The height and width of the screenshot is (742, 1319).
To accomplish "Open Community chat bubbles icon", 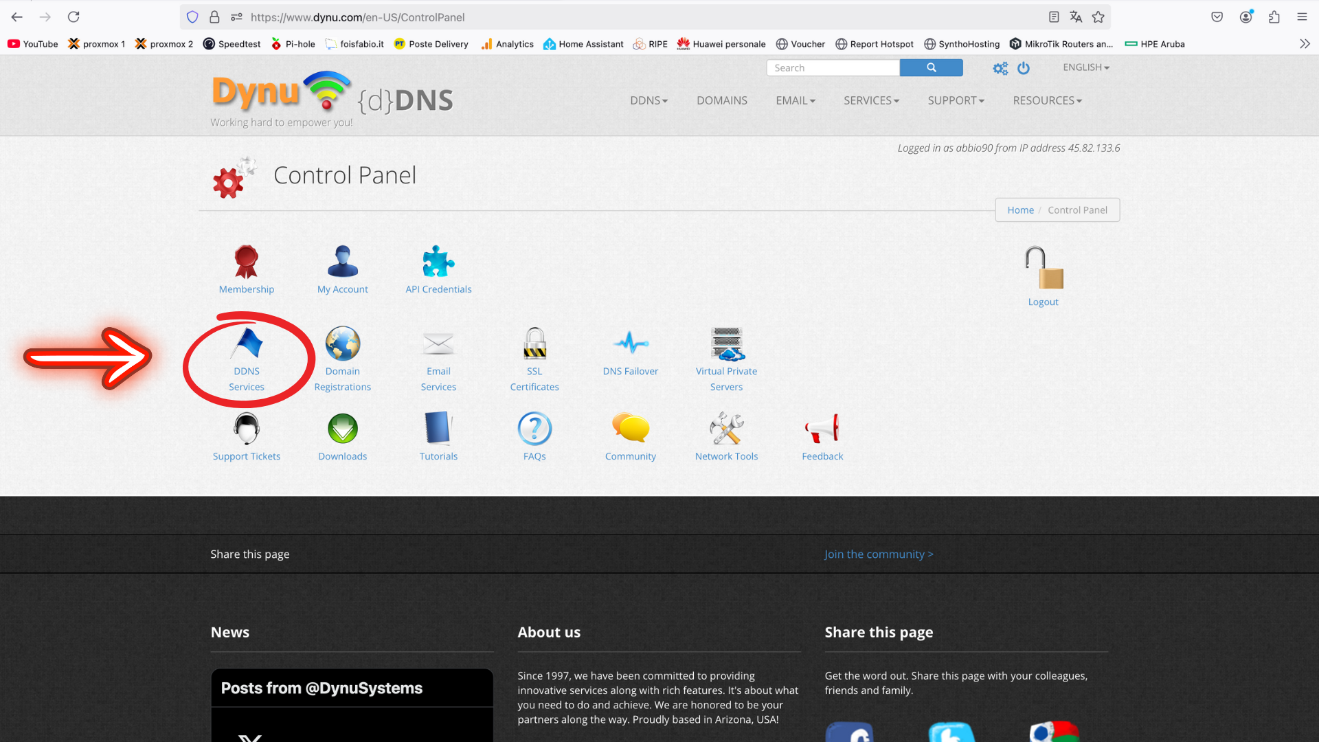I will (x=631, y=427).
